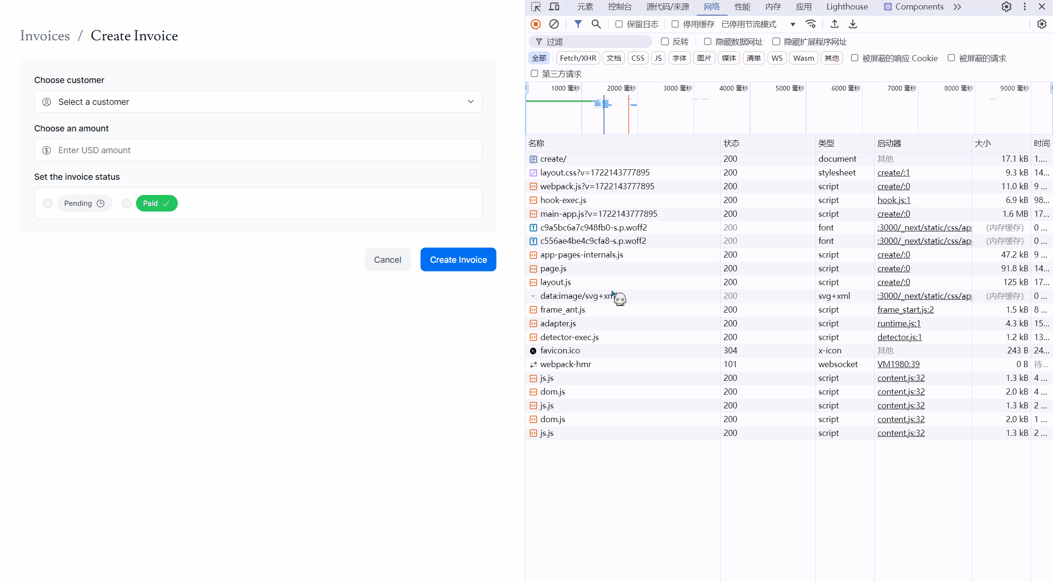Check the 停用缓存 checkbox
The height and width of the screenshot is (582, 1053).
(675, 24)
